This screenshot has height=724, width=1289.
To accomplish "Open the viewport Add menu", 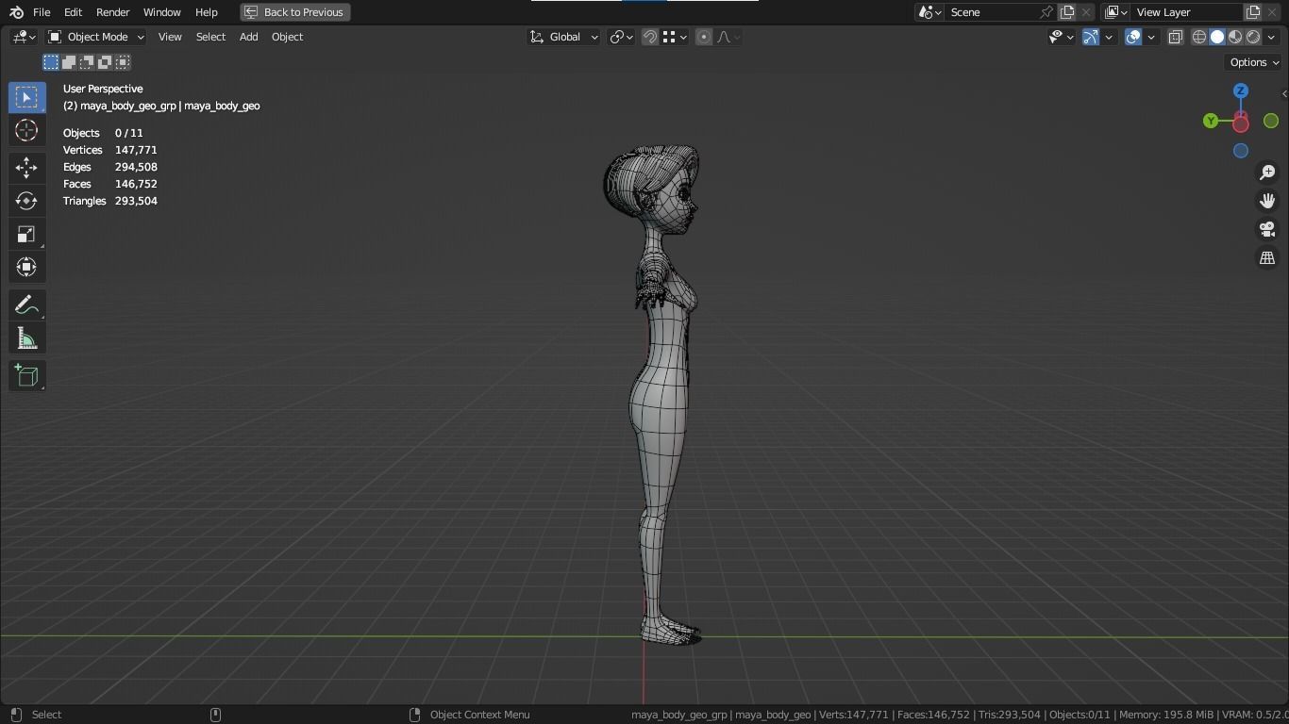I will (248, 37).
